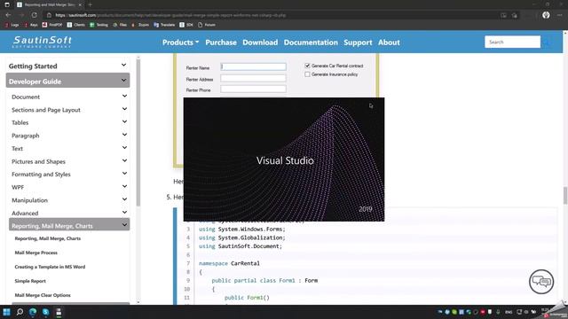Screen dimensions: 568x319
Task: Click the ENG language indicator in tray
Action: 509,312
